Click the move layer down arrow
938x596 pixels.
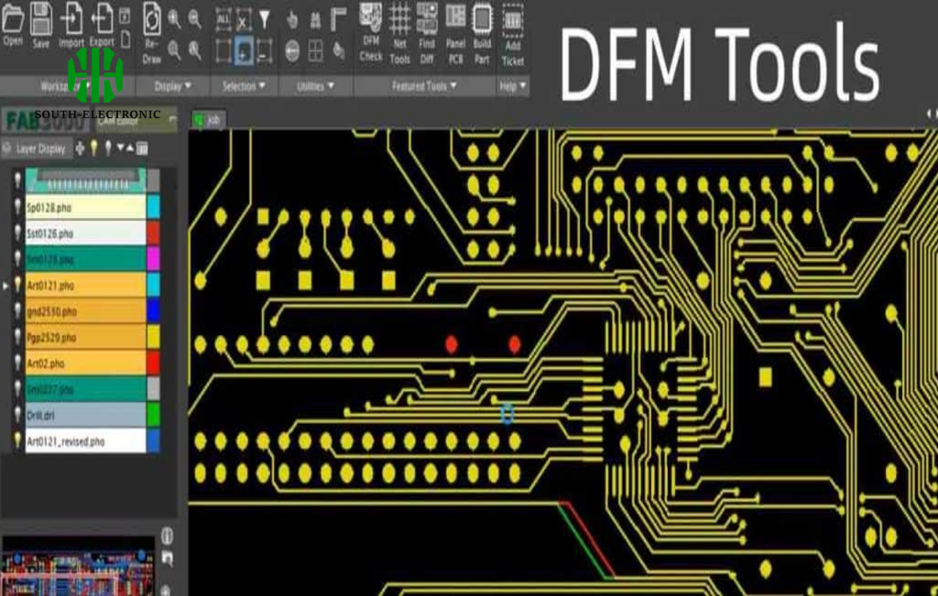[x=120, y=148]
